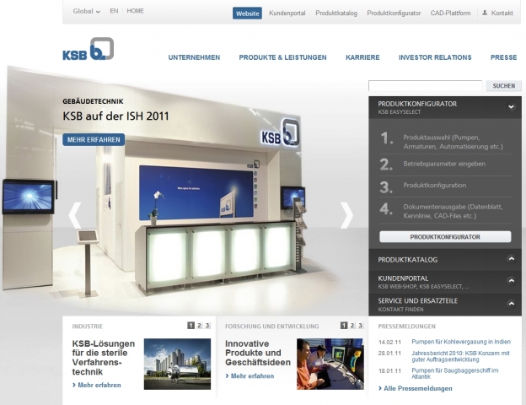
Task: Open the Kontakt link
Action: pos(502,13)
